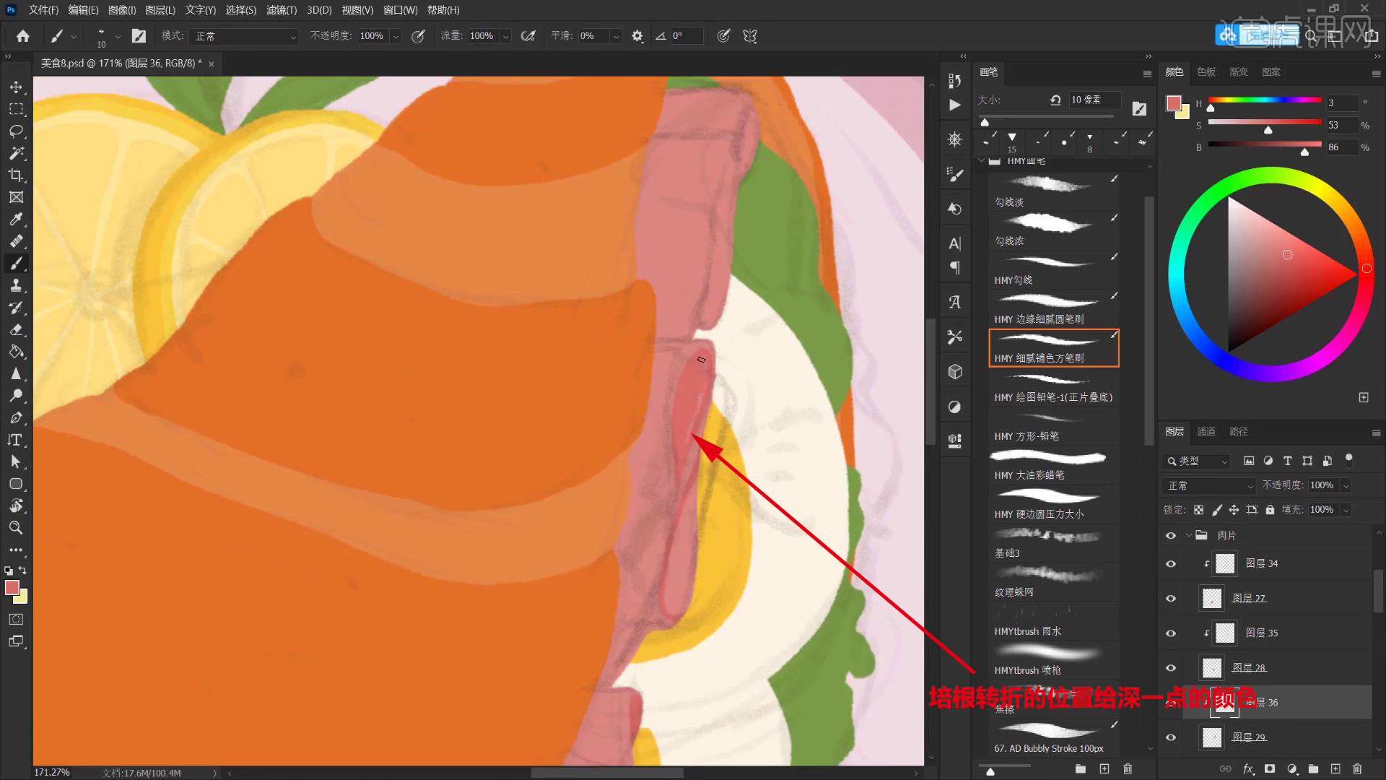1386x780 pixels.
Task: Open the brush settings panel button in options bar
Action: 139,36
